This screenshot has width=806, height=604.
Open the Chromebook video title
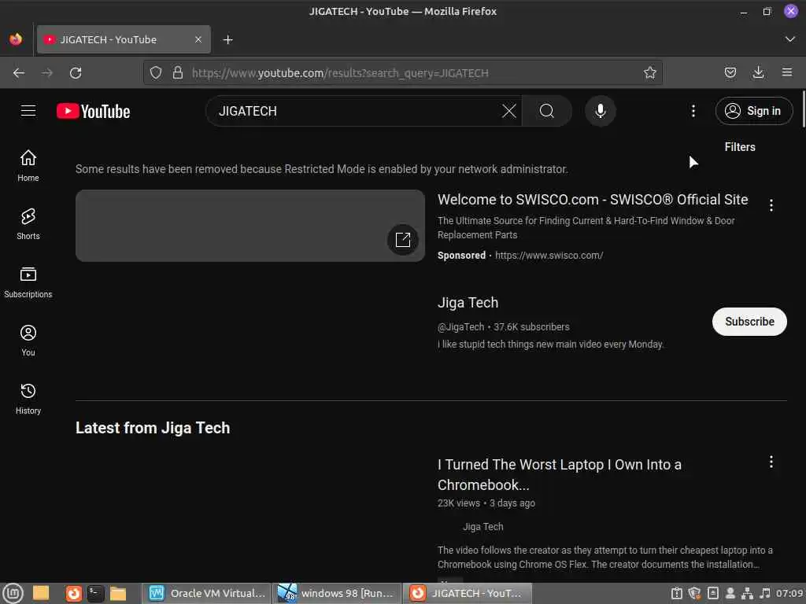[560, 474]
